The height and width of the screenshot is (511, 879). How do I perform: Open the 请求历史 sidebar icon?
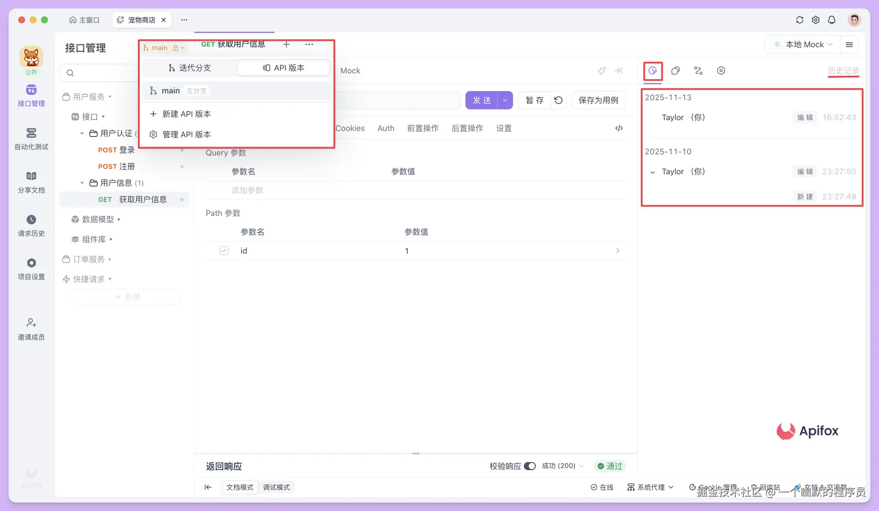click(x=31, y=225)
